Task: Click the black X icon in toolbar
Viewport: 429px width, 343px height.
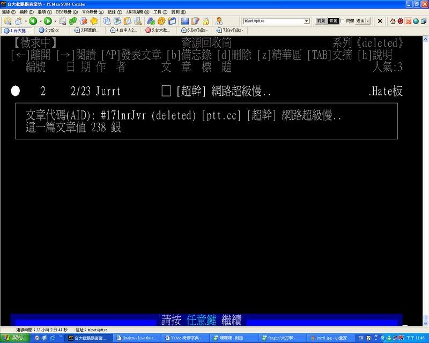Action: [x=380, y=21]
